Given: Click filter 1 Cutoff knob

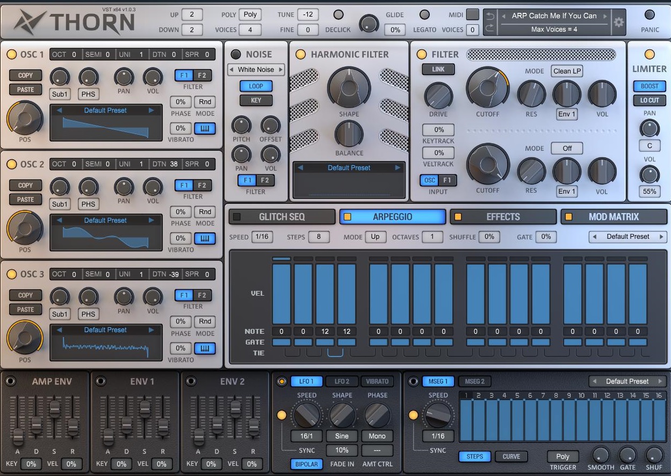Looking at the screenshot, I should (x=487, y=88).
